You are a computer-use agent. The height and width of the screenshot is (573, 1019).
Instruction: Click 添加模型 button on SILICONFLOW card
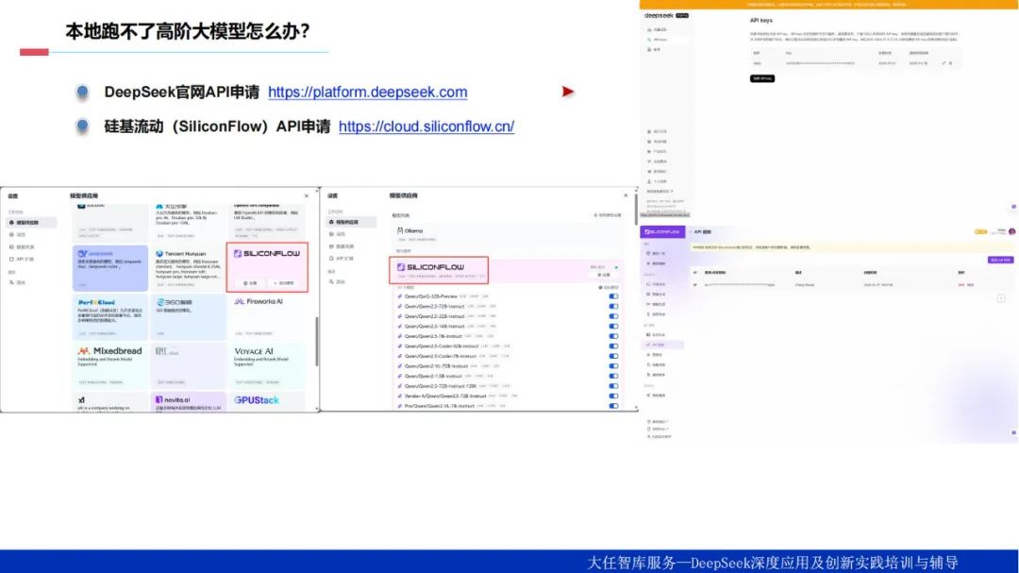coord(283,283)
